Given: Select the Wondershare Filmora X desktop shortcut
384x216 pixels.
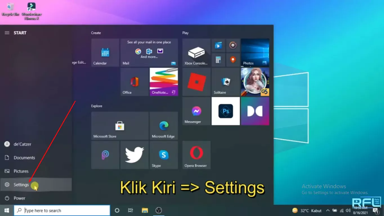Looking at the screenshot, I should [x=32, y=11].
